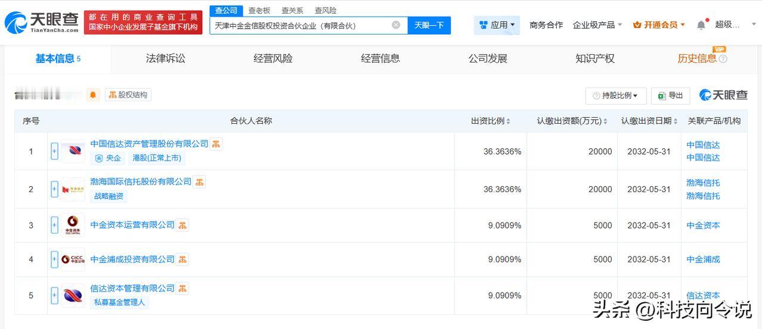Viewport: 762px width, 329px height.
Task: Click the red 国家中小企业发展子基金 banner
Action: pyautogui.click(x=143, y=22)
